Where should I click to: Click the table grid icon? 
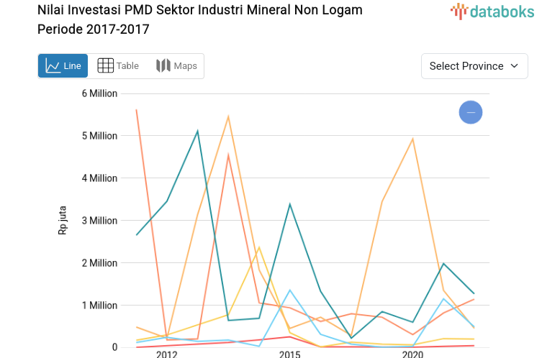click(105, 66)
